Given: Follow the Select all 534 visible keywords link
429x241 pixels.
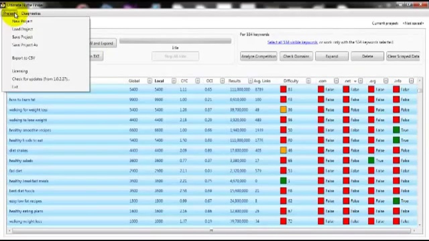Looking at the screenshot, I should point(292,42).
